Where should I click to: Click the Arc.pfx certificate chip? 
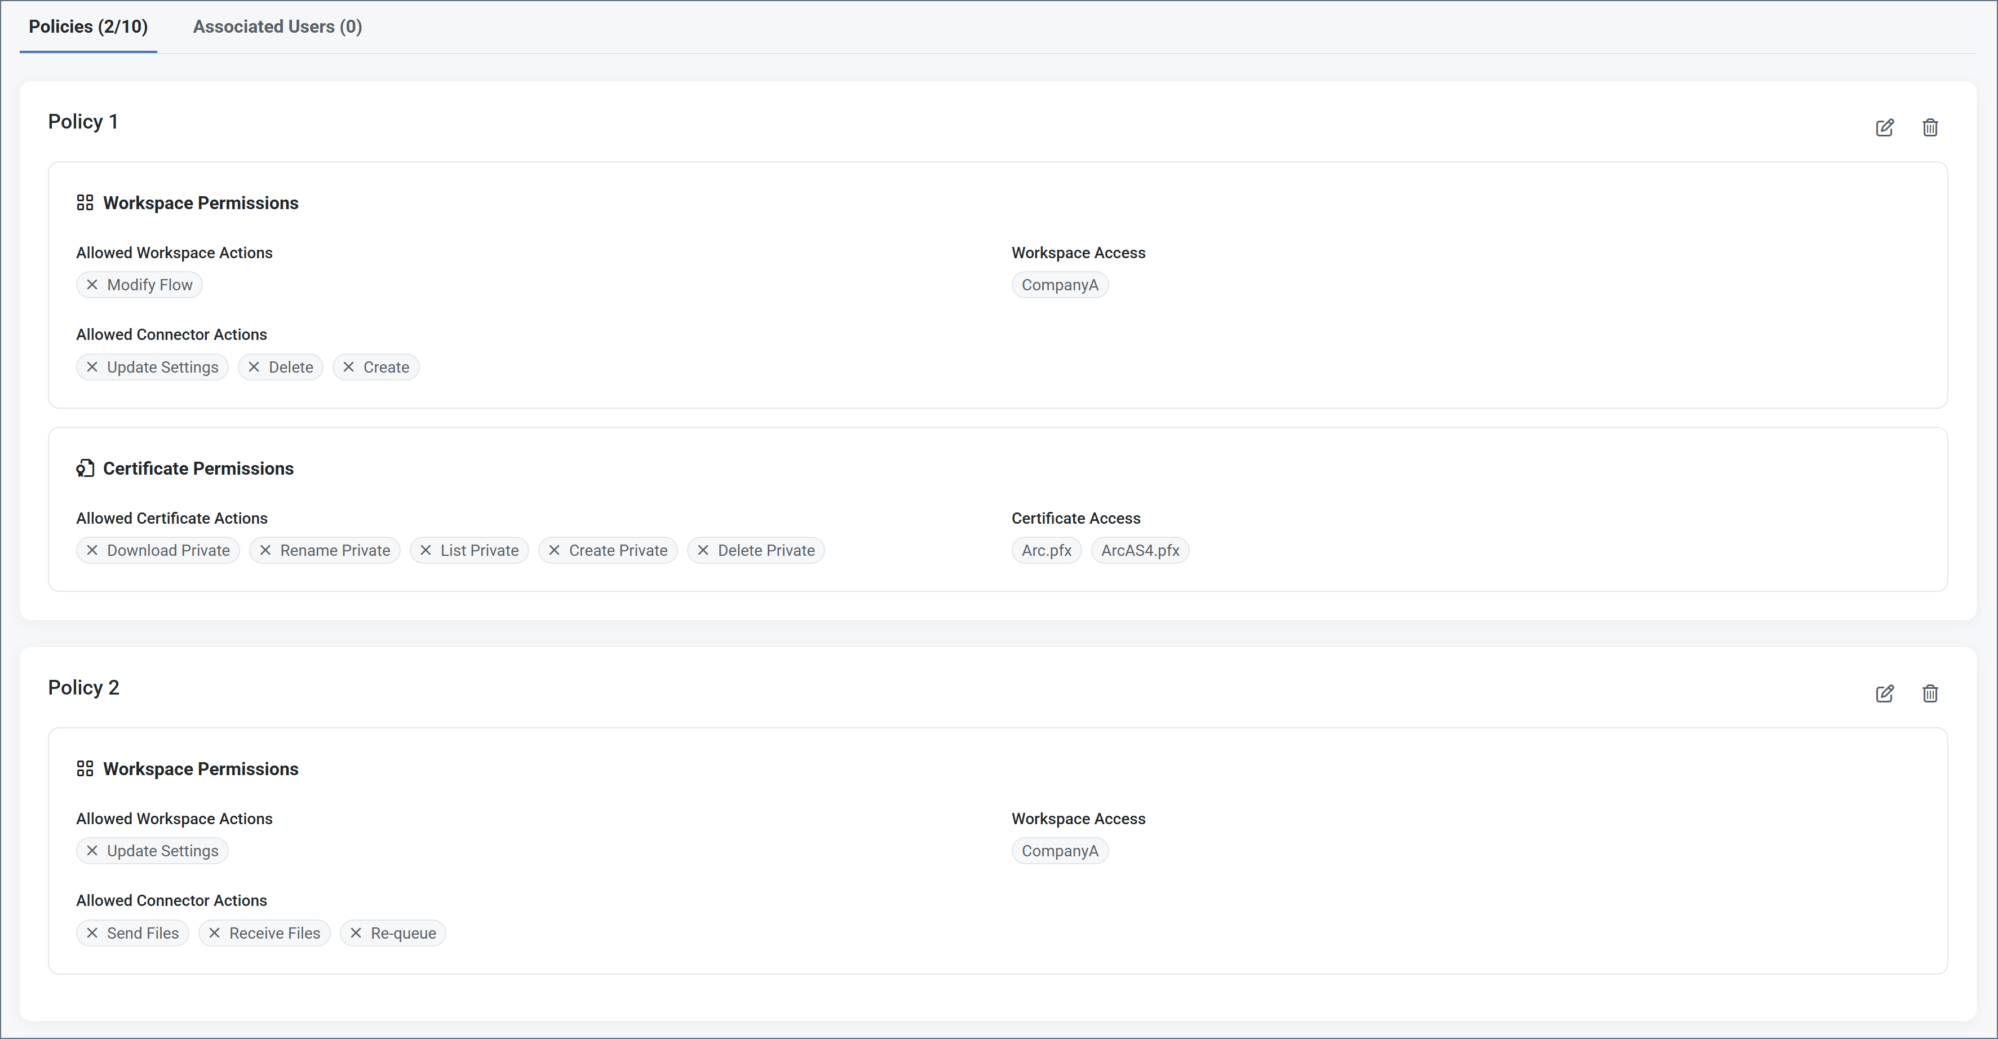pyautogui.click(x=1045, y=550)
